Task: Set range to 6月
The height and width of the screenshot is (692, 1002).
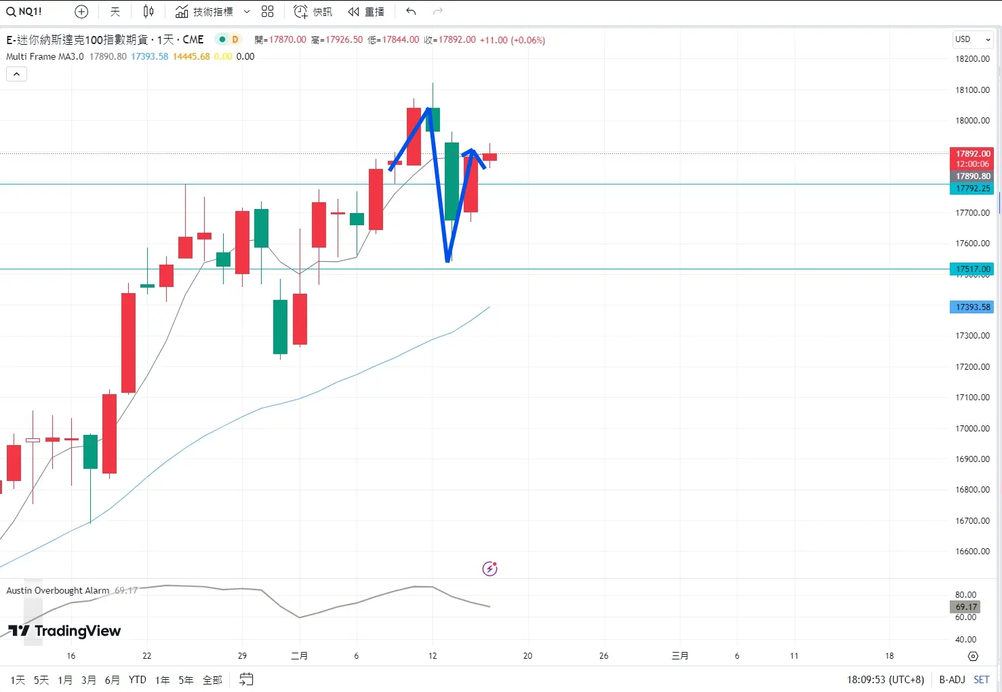Action: [113, 680]
